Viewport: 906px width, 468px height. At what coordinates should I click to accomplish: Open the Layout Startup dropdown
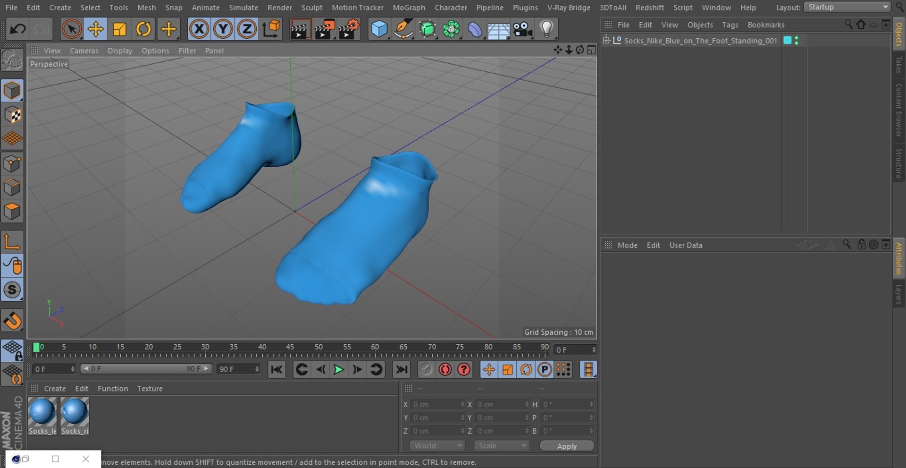[847, 7]
